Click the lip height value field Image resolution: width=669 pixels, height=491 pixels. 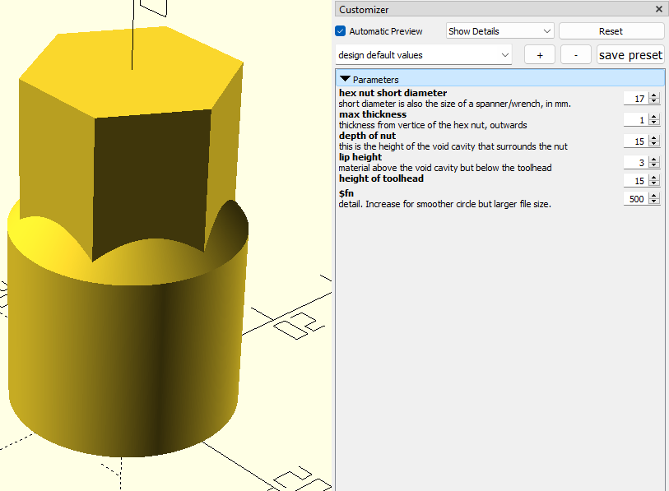[635, 163]
